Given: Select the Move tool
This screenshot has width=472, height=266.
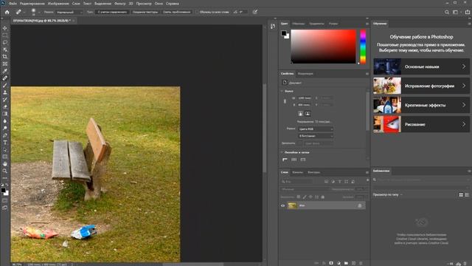Looking at the screenshot, I should pos(5,28).
